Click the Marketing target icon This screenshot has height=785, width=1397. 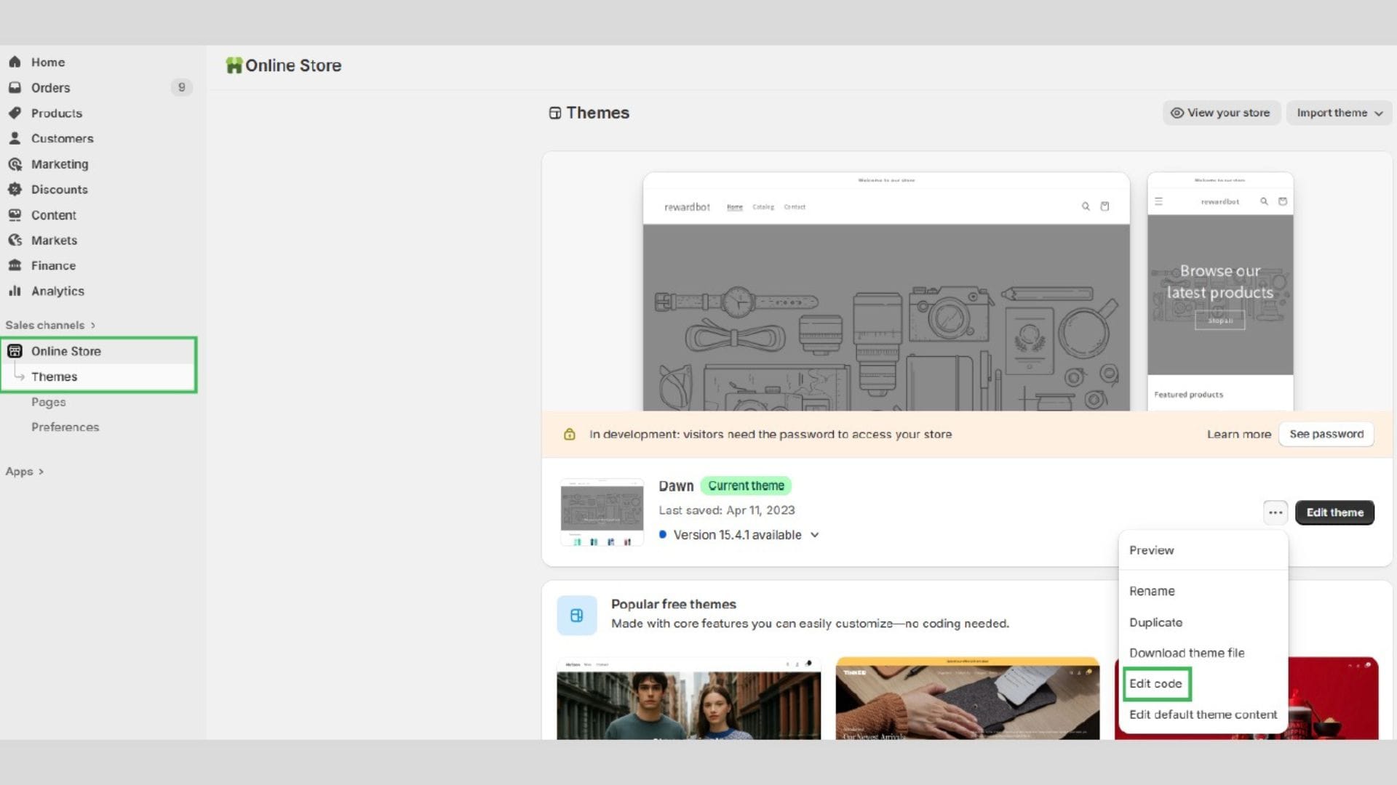click(15, 164)
